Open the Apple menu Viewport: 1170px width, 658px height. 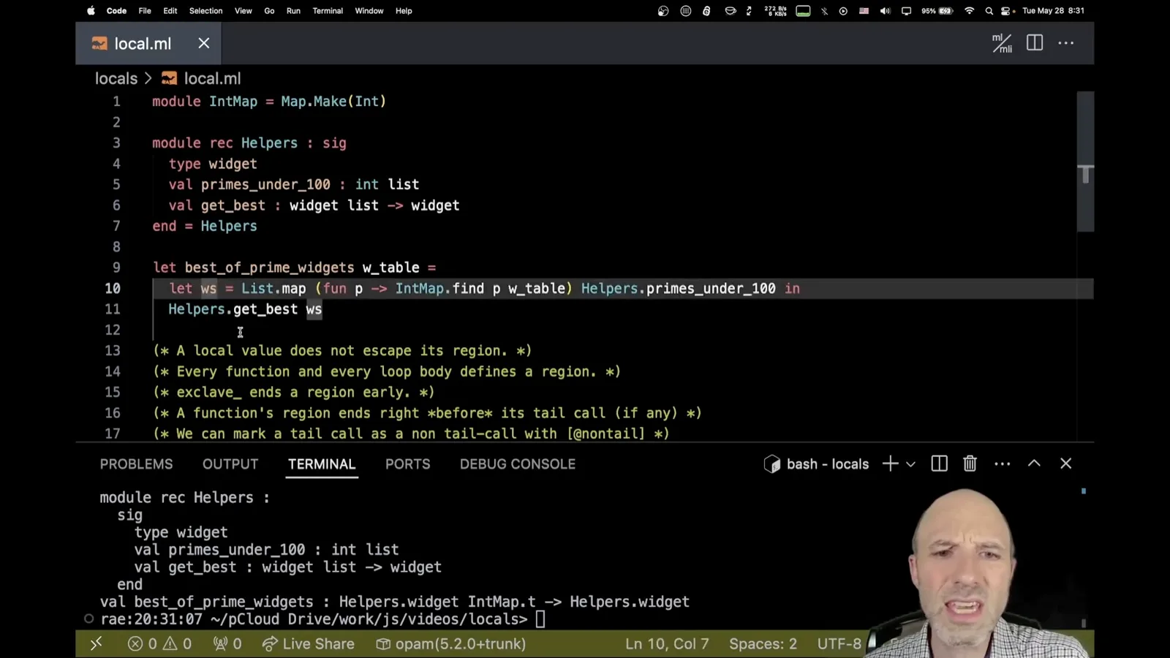point(91,11)
